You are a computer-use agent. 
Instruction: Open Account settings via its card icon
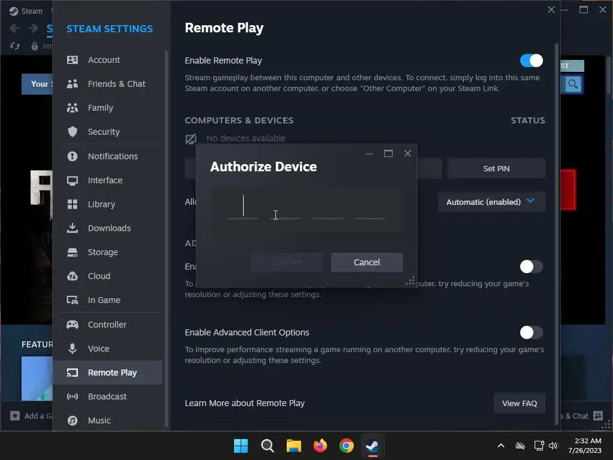(x=72, y=60)
